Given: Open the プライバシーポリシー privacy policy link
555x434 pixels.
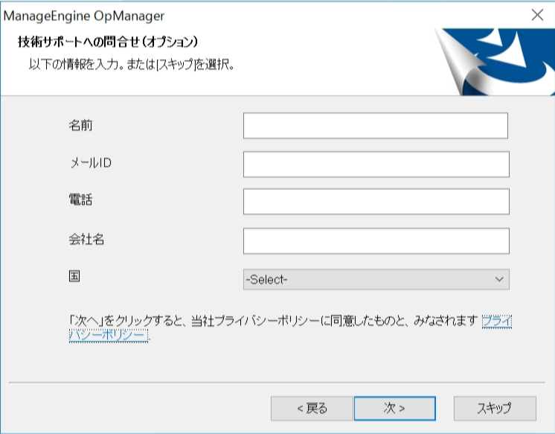Looking at the screenshot, I should pyautogui.click(x=109, y=335).
